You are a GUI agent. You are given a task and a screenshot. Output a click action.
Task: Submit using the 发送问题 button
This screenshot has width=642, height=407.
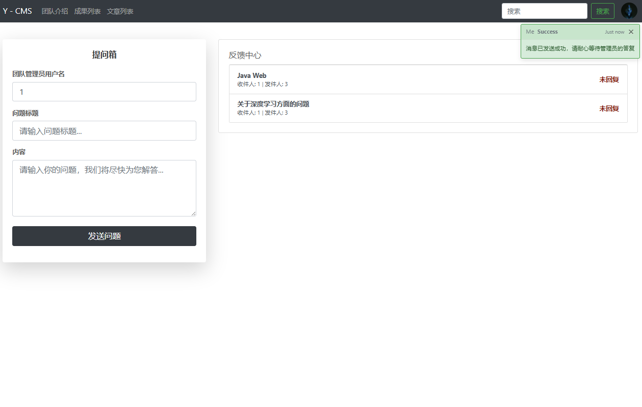[104, 236]
